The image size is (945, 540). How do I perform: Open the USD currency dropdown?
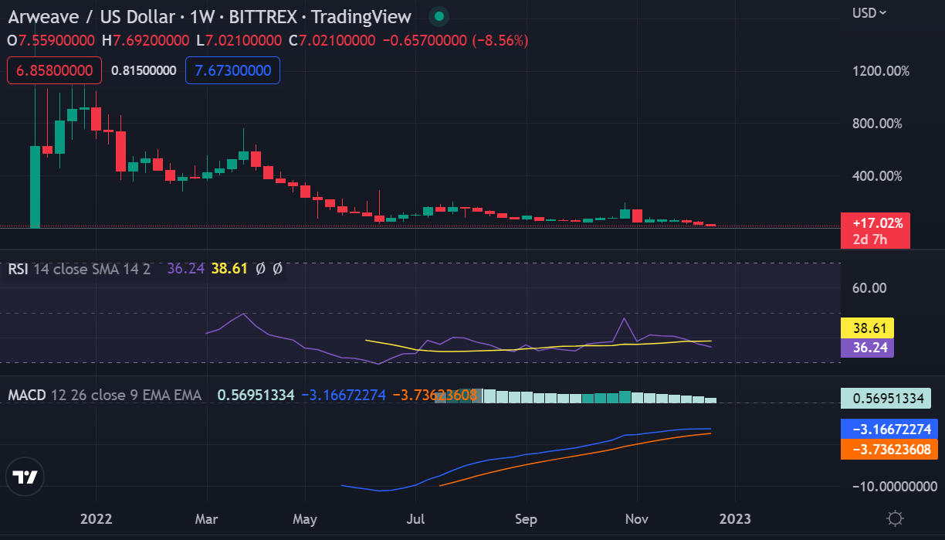[869, 12]
